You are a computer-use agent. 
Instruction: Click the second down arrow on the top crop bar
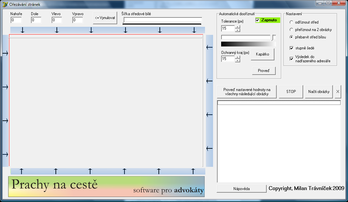[x=57, y=30]
